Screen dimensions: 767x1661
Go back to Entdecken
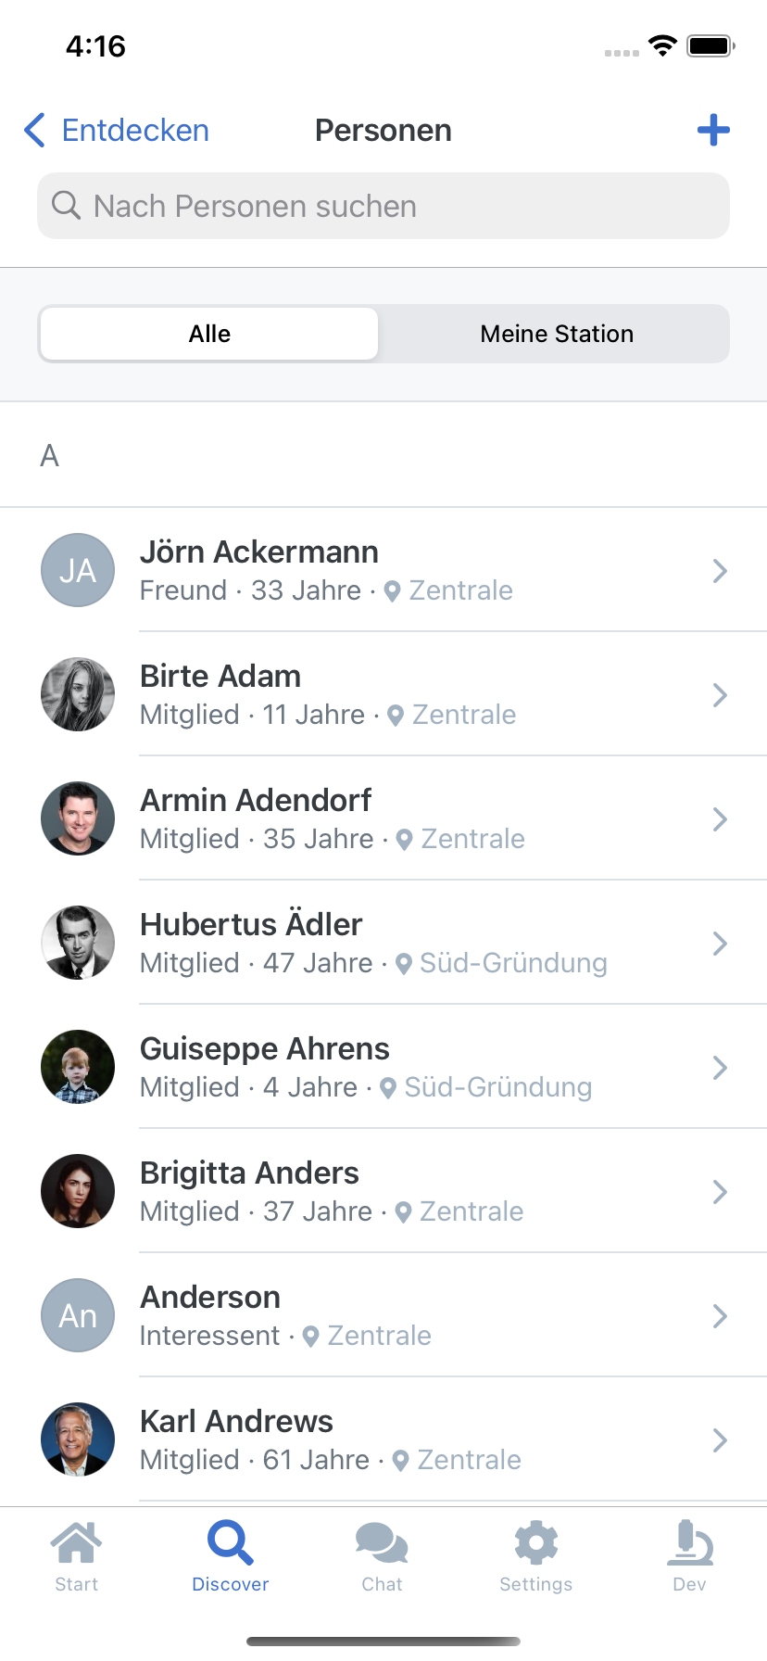coord(117,131)
